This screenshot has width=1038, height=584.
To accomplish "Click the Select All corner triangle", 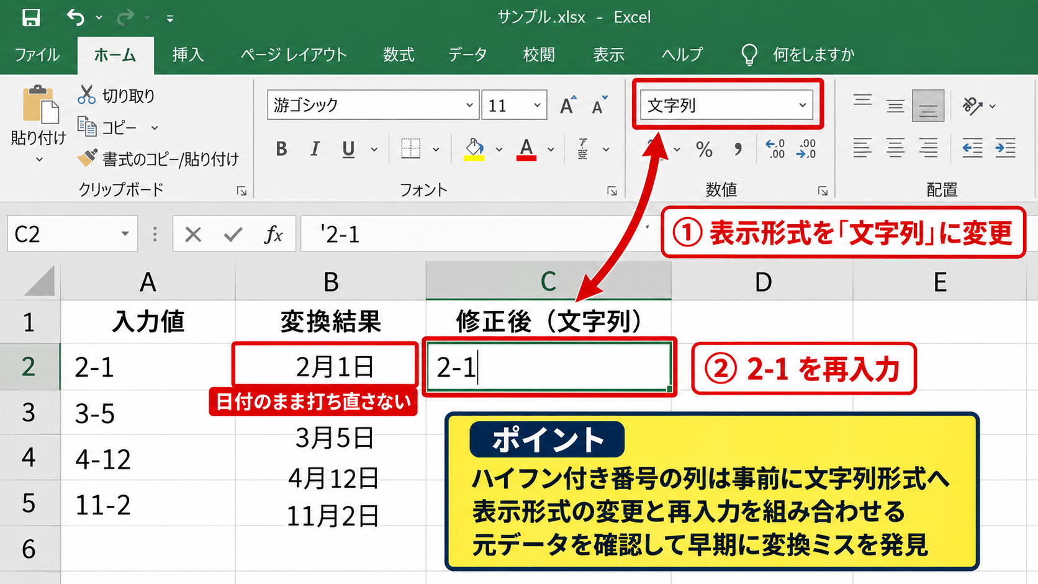I will [x=38, y=281].
